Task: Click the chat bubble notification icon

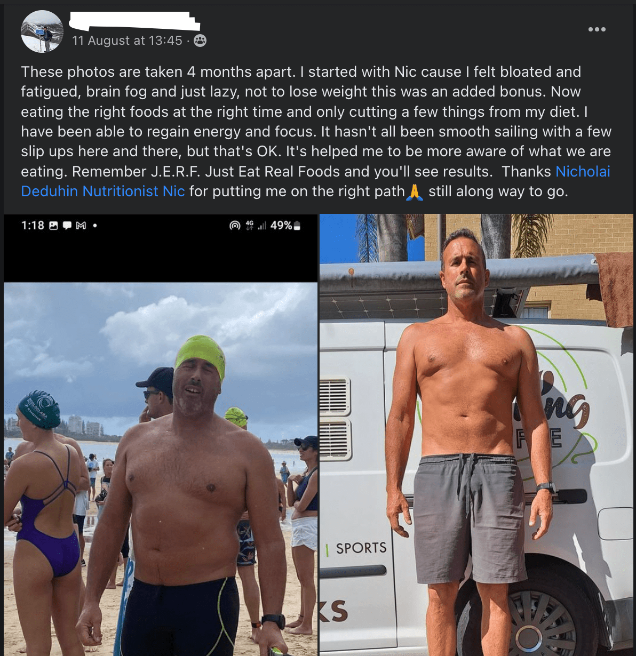Action: (x=67, y=226)
